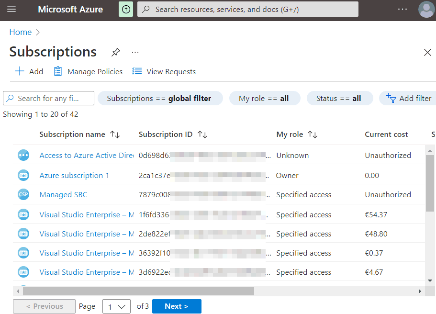Open the page number dropdown

point(116,306)
